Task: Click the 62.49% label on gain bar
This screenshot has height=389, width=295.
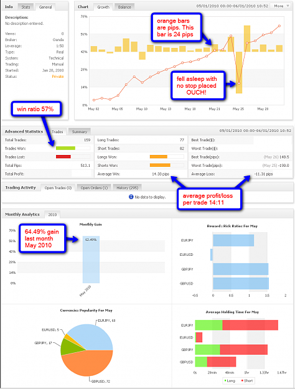Action: [x=91, y=240]
